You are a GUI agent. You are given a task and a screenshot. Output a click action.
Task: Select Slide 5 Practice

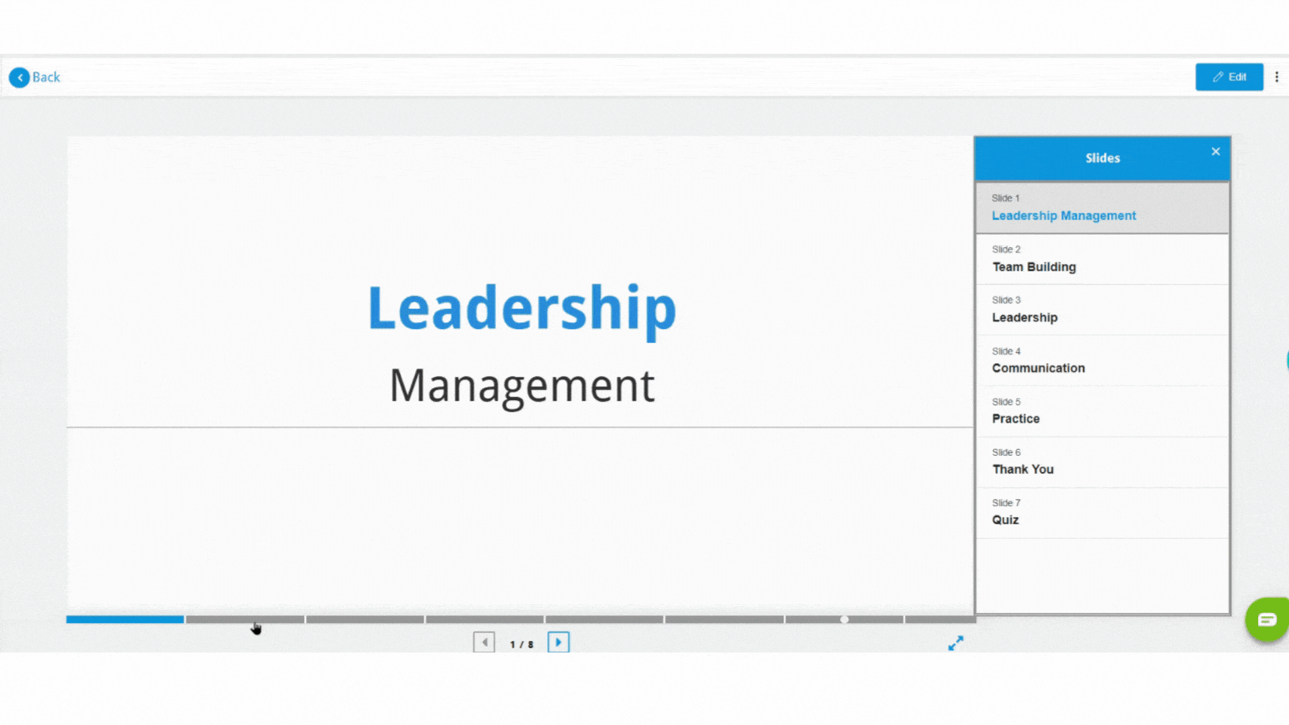pos(1102,411)
